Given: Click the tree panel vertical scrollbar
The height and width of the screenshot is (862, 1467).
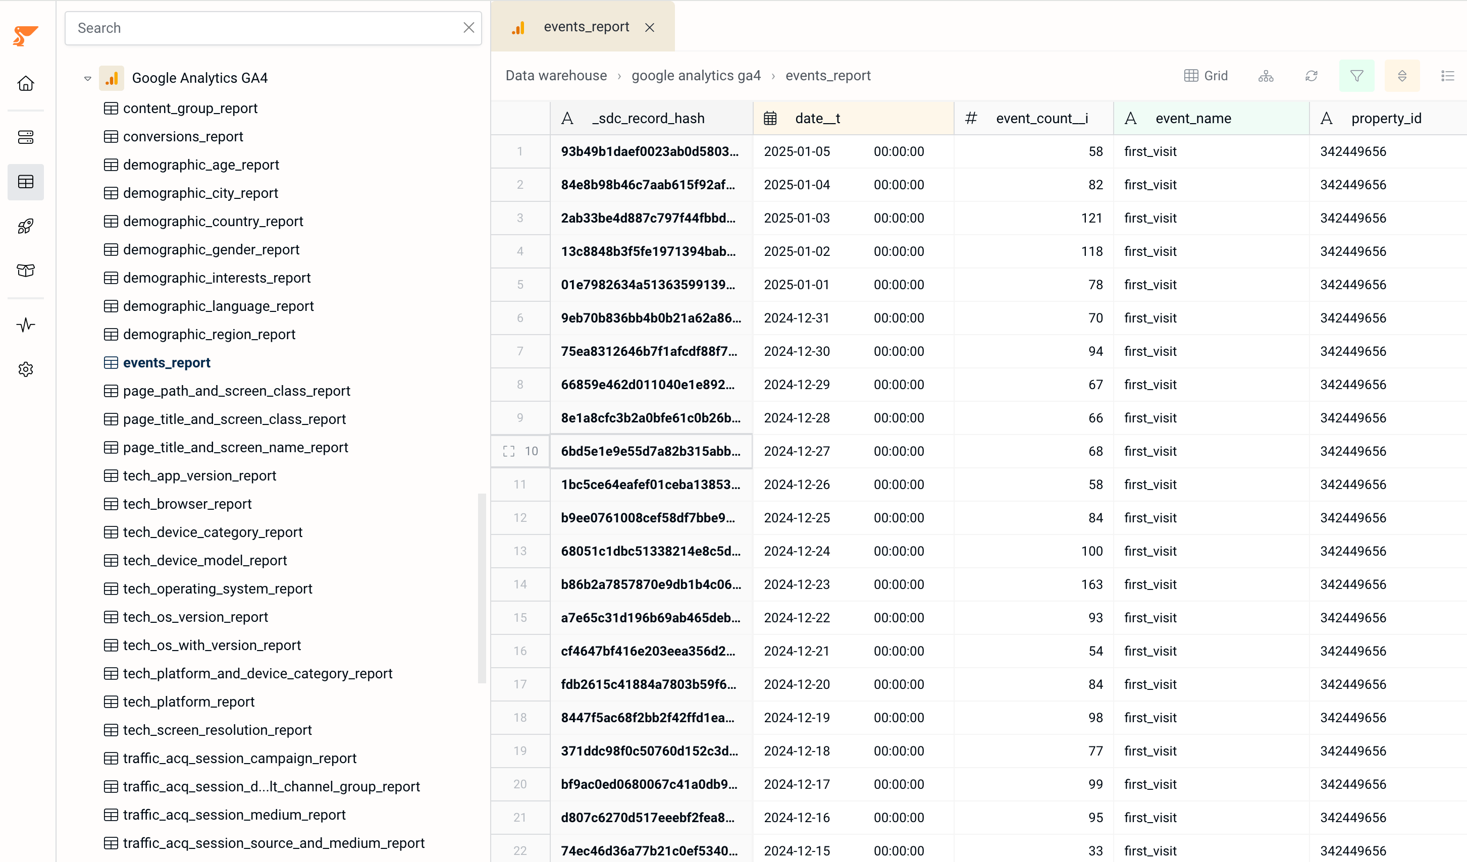Looking at the screenshot, I should [482, 588].
